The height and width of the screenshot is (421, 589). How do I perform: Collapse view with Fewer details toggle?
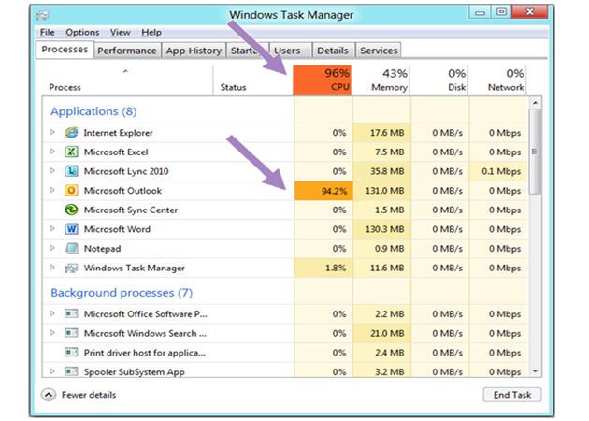click(49, 395)
